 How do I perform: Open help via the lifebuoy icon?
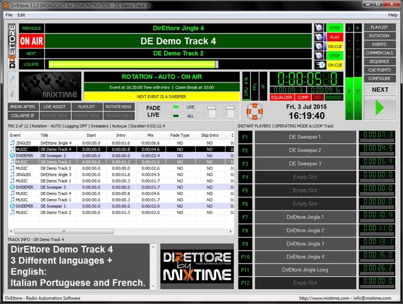pos(255,111)
